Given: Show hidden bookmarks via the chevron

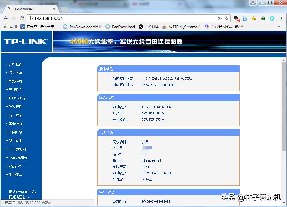Looking at the screenshot, I should [278, 26].
